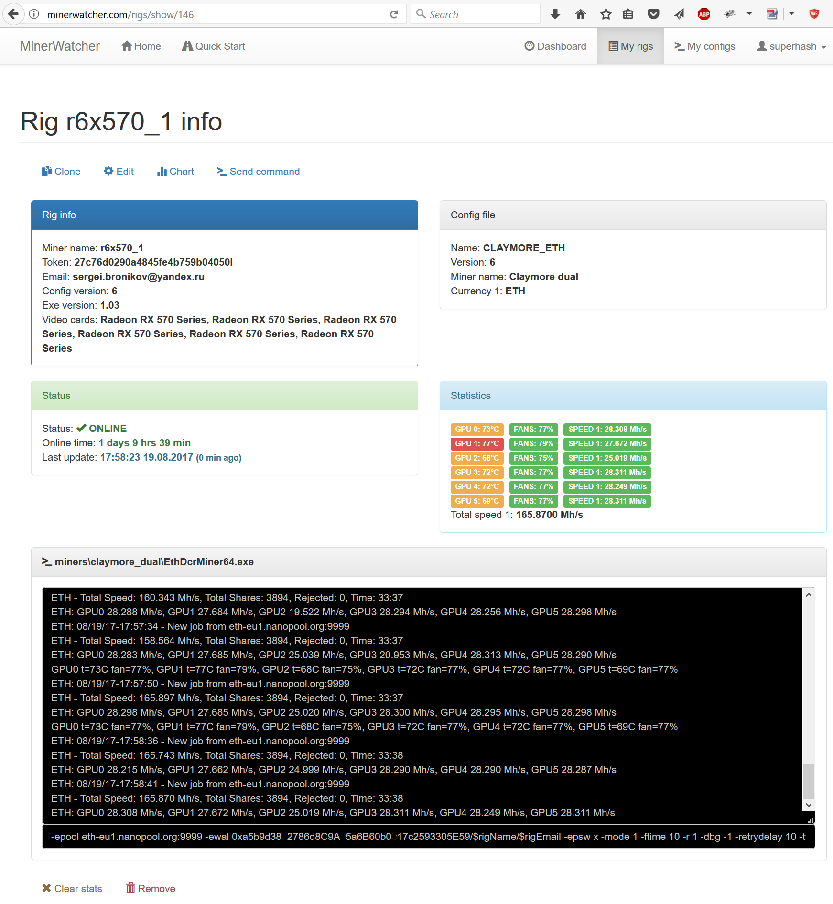Click the Rig info panel header
This screenshot has height=904, width=833.
coord(225,215)
